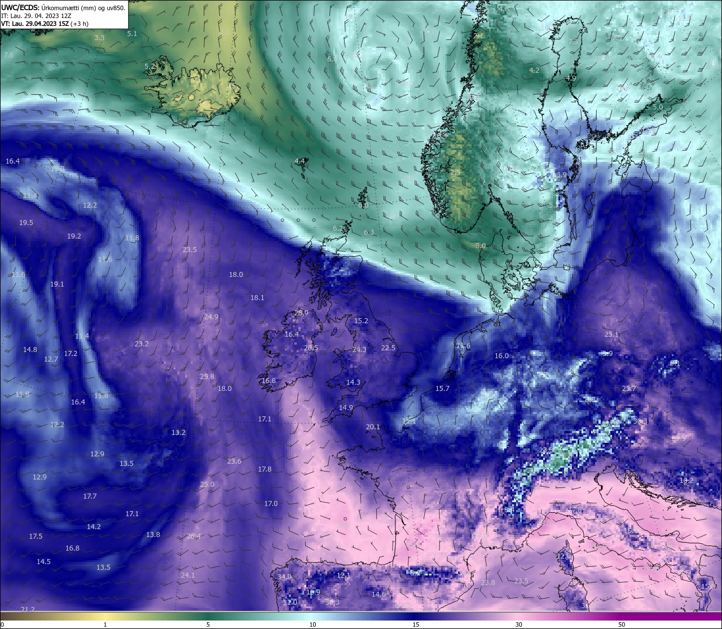Click the map value 17.8
This screenshot has height=629, width=722.
click(265, 469)
